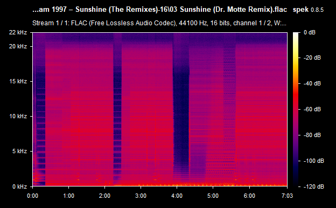This screenshot has width=336, height=208.
Task: Click the dB color gradient legend bar
Action: (296, 109)
